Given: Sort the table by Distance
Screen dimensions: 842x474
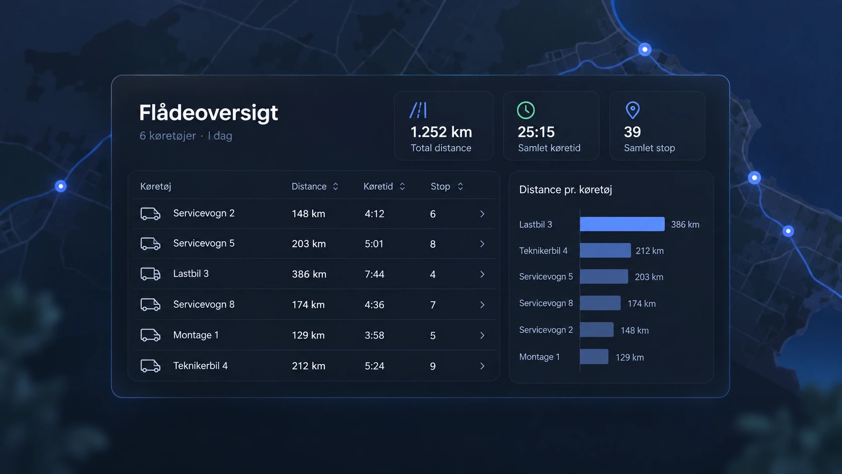Looking at the screenshot, I should pyautogui.click(x=335, y=186).
